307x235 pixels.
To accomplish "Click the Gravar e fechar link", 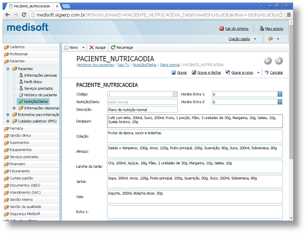I will point(209,73).
